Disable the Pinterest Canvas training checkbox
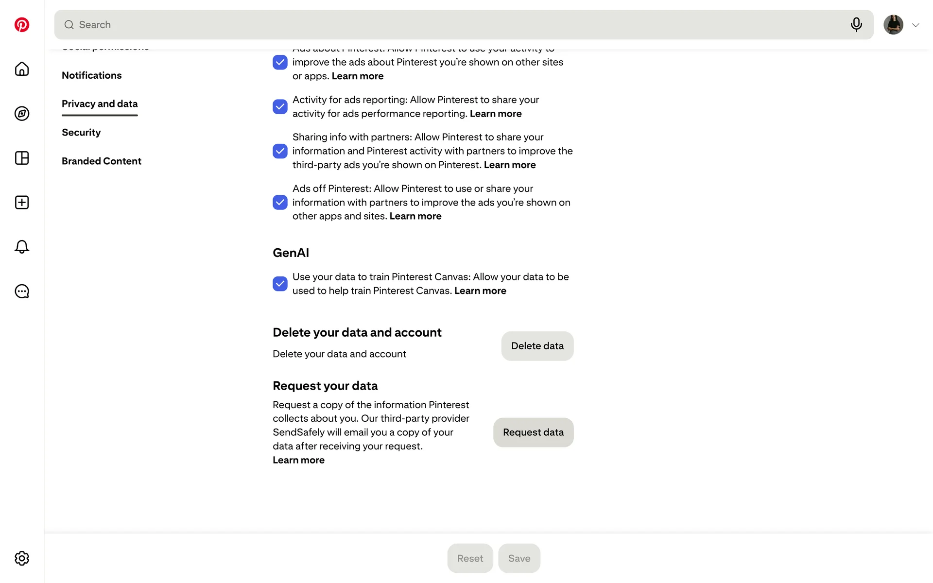 coord(280,284)
